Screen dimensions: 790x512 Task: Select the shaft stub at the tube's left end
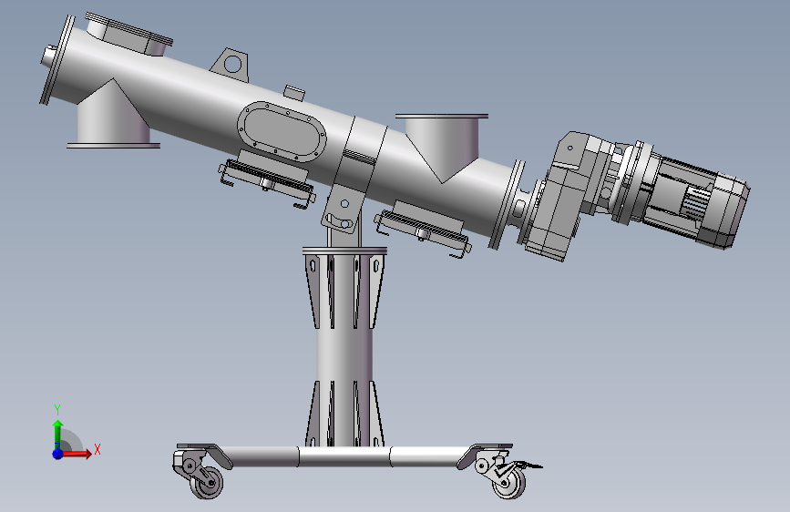pos(49,57)
